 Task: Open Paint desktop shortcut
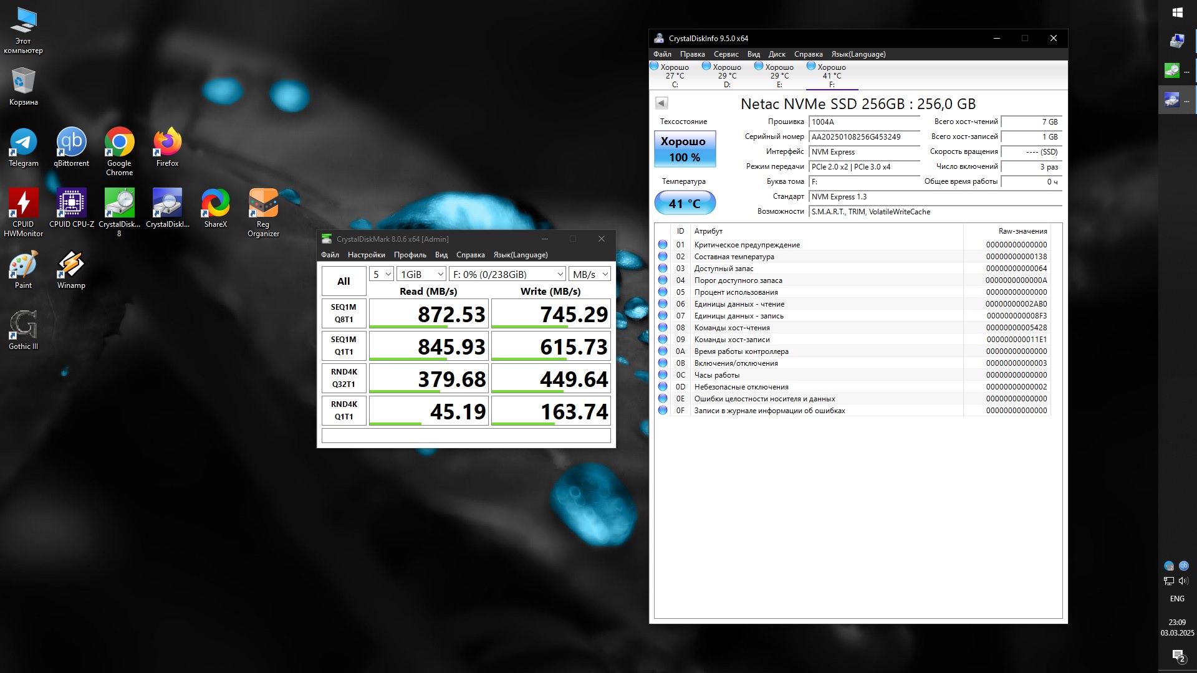[x=24, y=269]
